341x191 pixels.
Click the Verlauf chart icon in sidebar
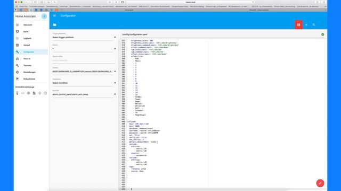coord(18,45)
